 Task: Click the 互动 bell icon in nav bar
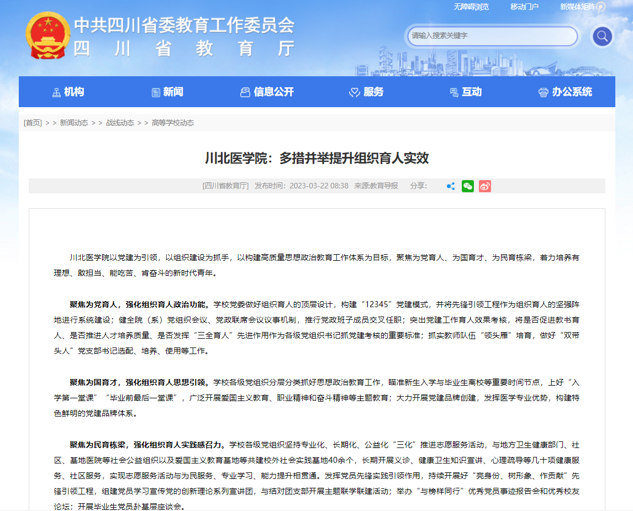point(453,92)
